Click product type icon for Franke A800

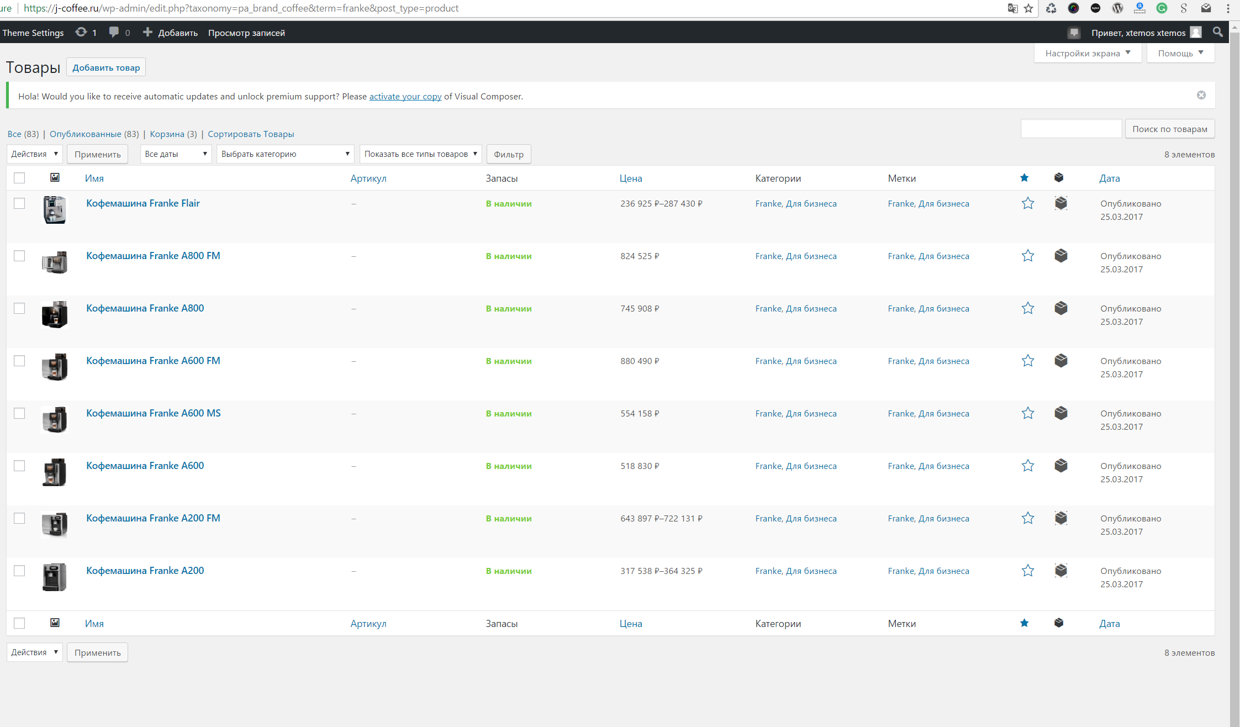[1060, 308]
